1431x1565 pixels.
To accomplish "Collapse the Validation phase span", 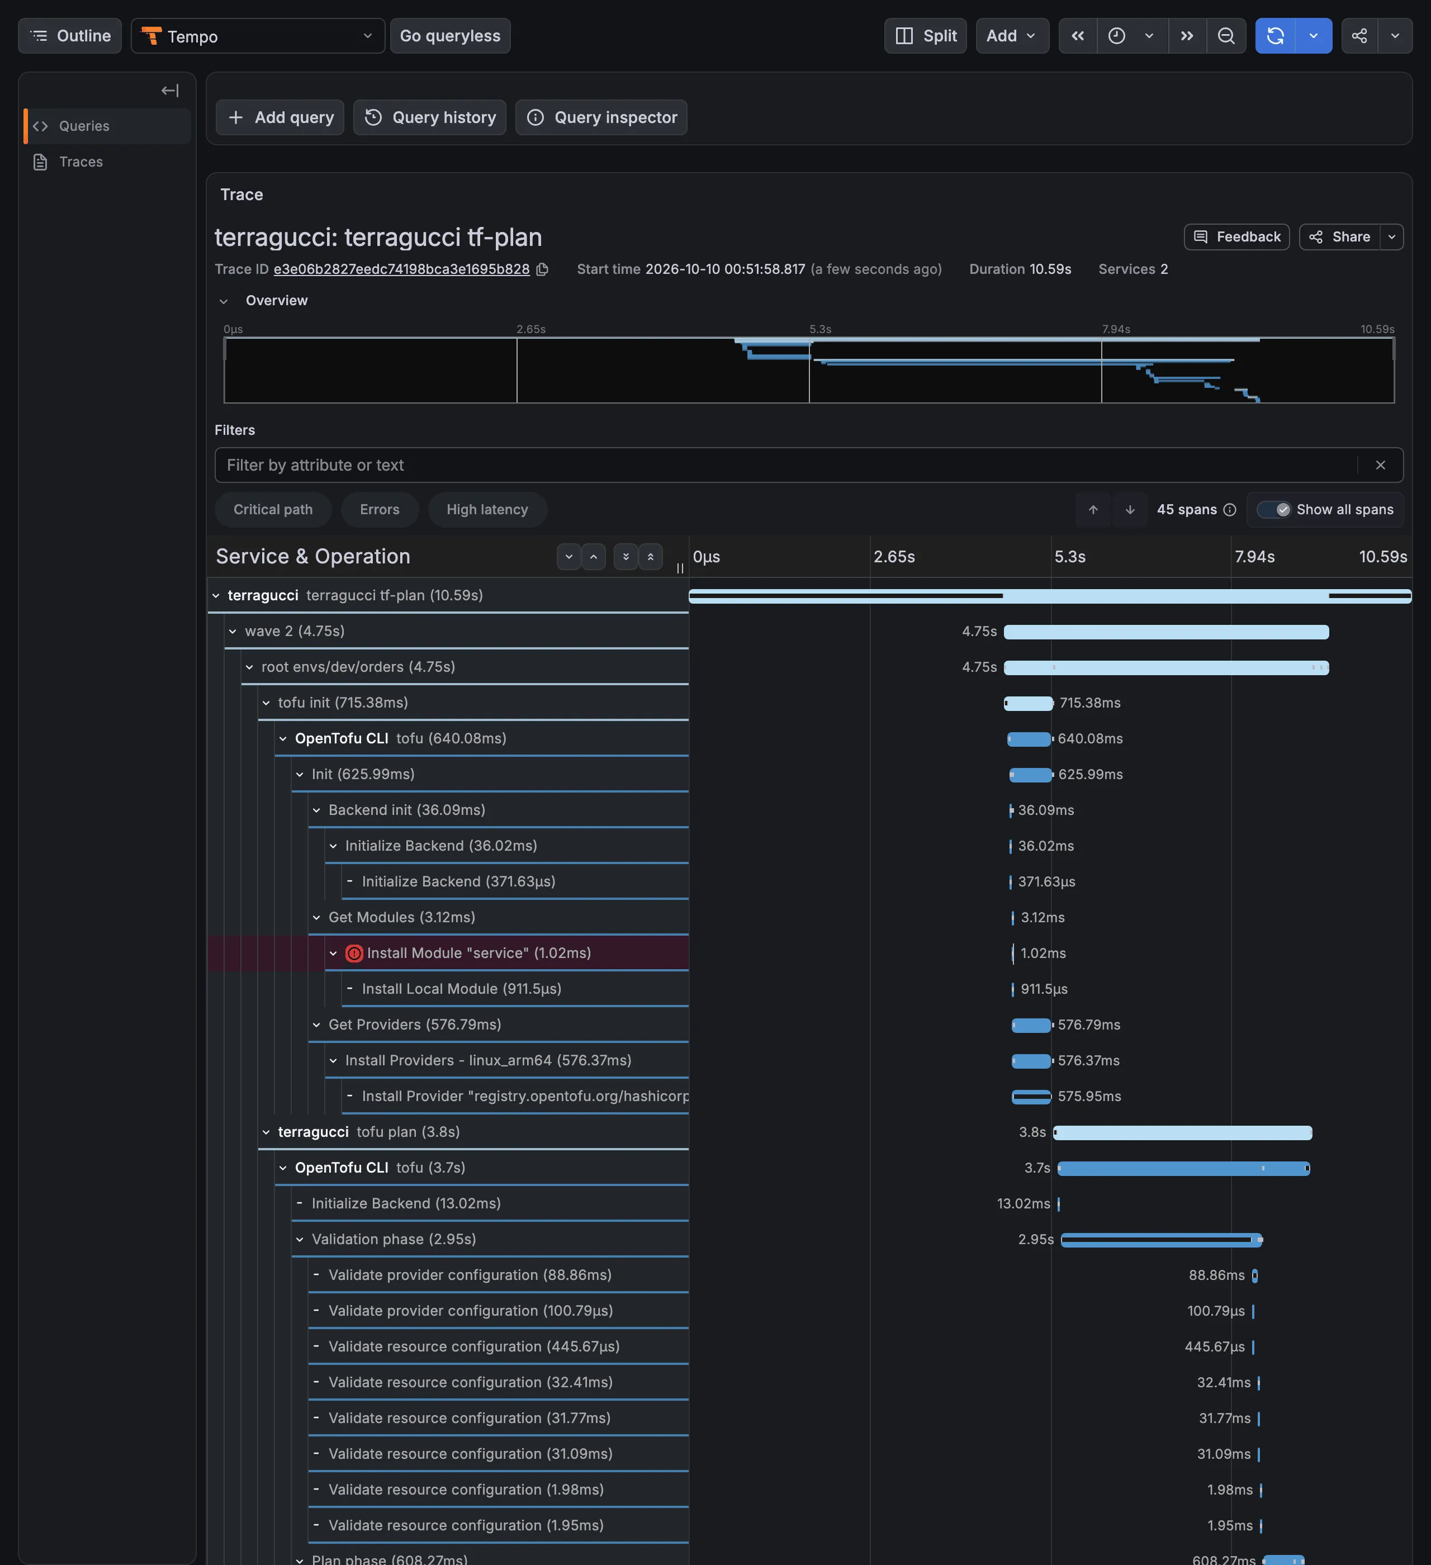I will (x=300, y=1240).
